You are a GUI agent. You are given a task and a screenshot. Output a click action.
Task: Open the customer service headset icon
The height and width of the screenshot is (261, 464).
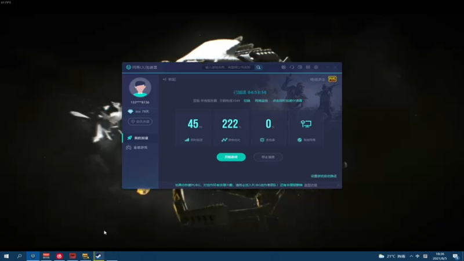point(292,67)
